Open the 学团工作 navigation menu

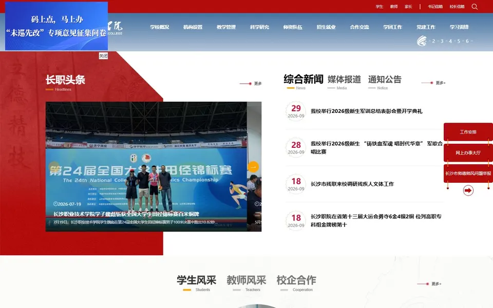pos(392,27)
